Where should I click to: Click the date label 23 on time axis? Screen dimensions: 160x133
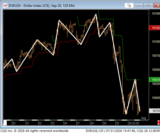pos(53,123)
